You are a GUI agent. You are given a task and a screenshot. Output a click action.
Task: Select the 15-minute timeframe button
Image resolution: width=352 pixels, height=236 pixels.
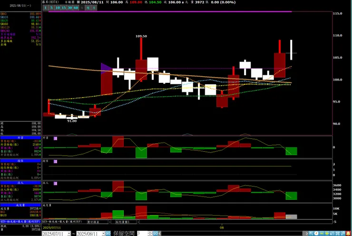(x=64, y=8)
